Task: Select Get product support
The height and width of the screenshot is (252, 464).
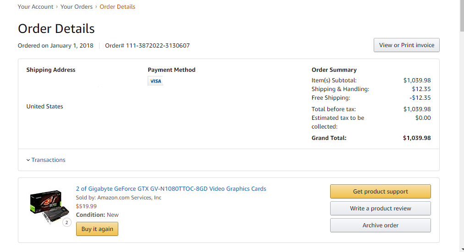Action: [380, 192]
